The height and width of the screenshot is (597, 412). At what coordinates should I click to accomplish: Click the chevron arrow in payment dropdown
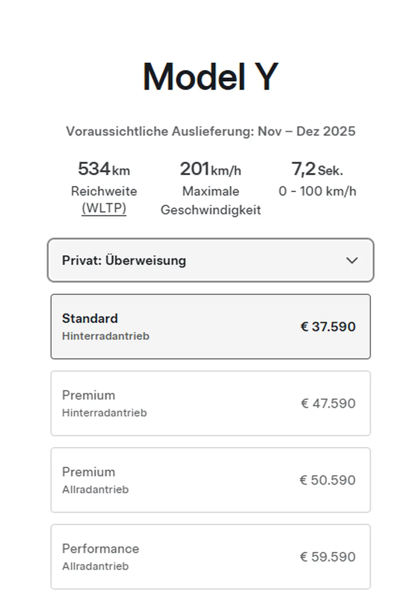tap(352, 261)
